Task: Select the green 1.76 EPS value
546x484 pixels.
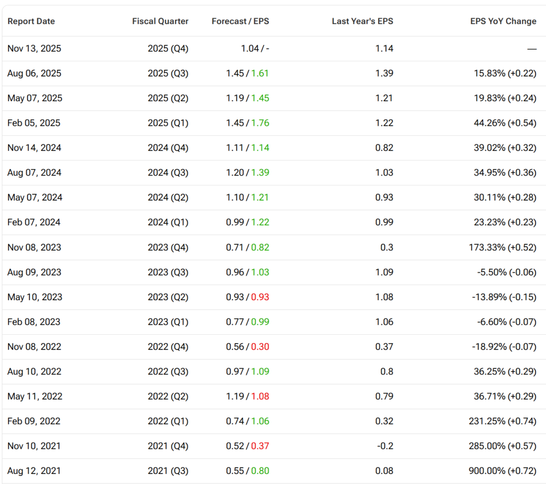Action: tap(260, 123)
